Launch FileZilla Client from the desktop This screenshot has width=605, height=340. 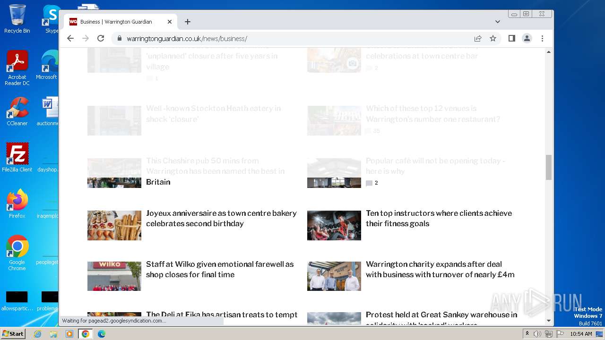coord(17,157)
